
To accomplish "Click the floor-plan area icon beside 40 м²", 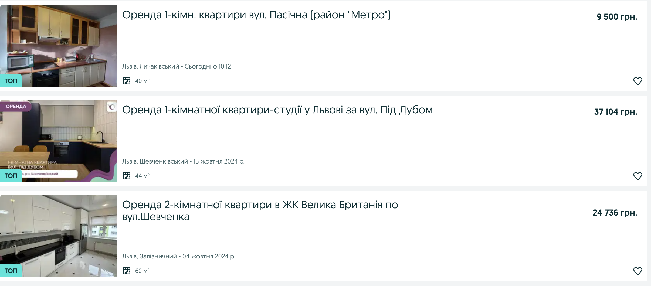I will tap(127, 81).
